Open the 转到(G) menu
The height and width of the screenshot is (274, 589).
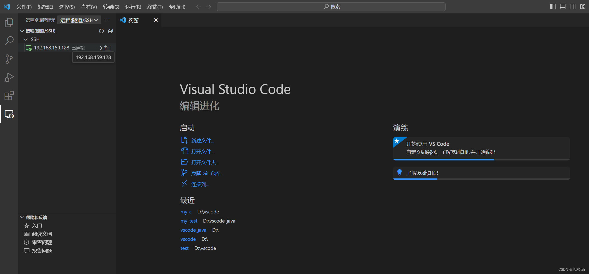tap(111, 7)
